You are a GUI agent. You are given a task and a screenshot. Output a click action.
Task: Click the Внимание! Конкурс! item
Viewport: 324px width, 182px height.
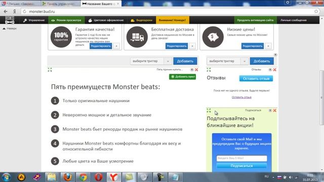pos(172,20)
